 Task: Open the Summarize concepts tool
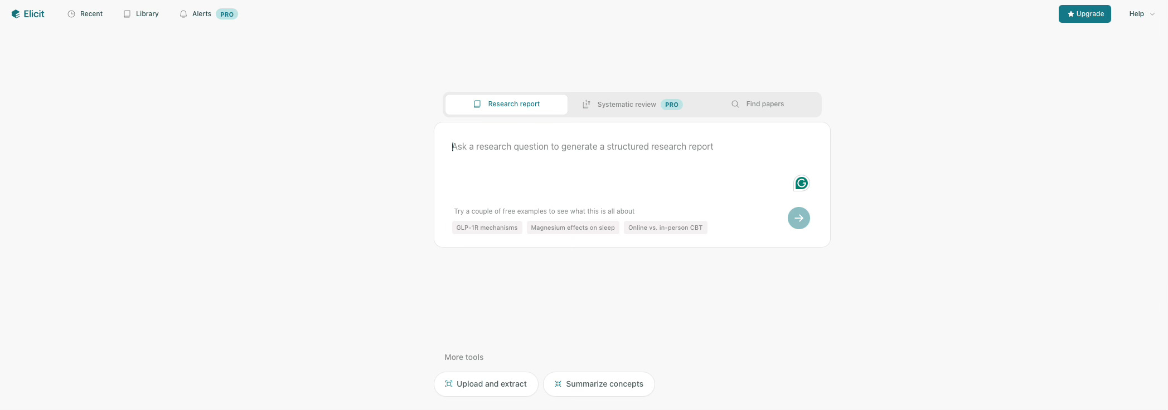tap(599, 384)
